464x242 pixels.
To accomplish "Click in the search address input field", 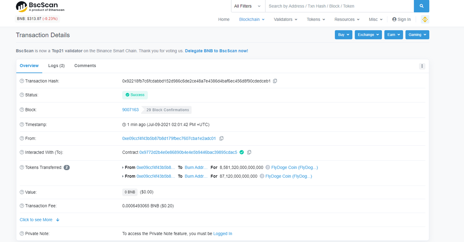I will point(339,6).
